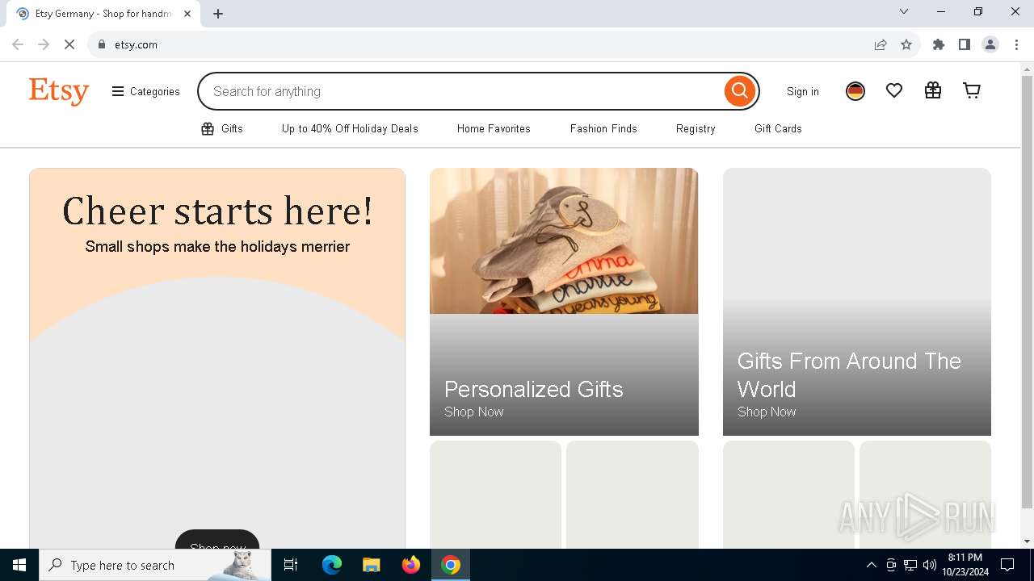Open the Gifts navigation link
The width and height of the screenshot is (1034, 581).
[222, 128]
